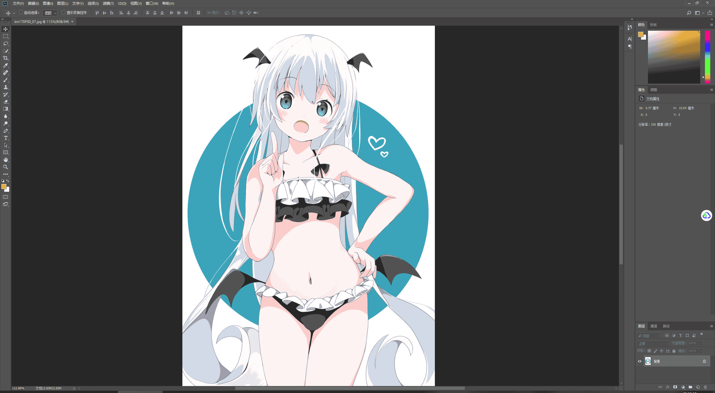Select the Brush tool
Image resolution: width=715 pixels, height=393 pixels.
[x=6, y=80]
